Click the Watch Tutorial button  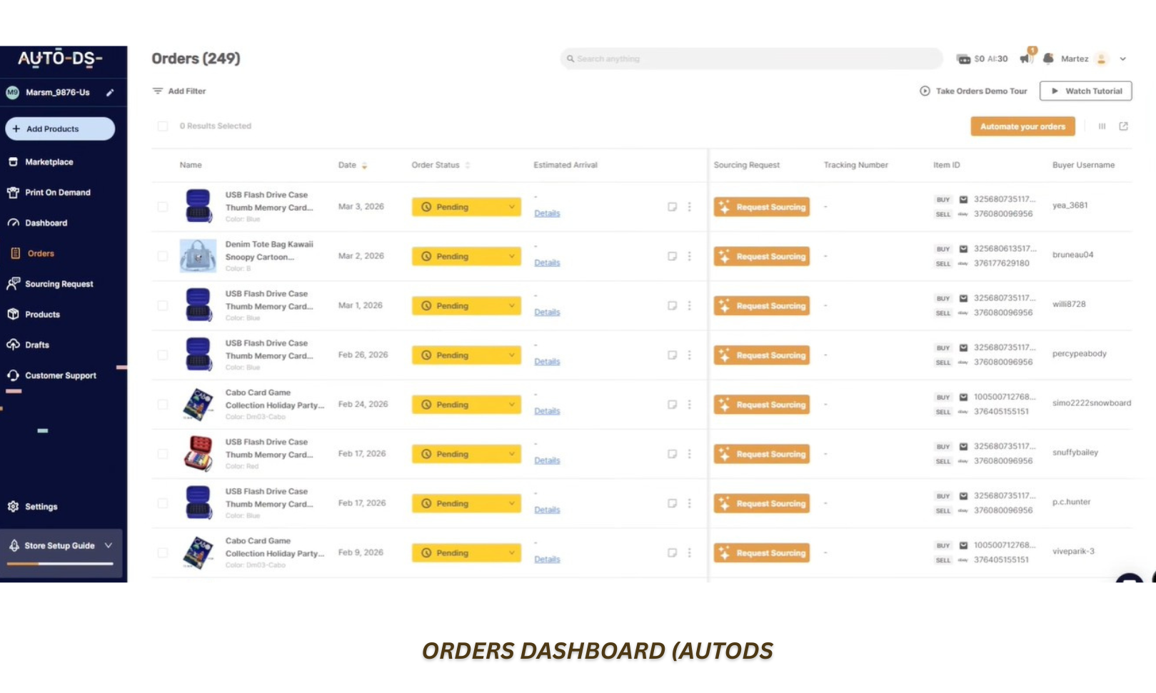[1086, 91]
